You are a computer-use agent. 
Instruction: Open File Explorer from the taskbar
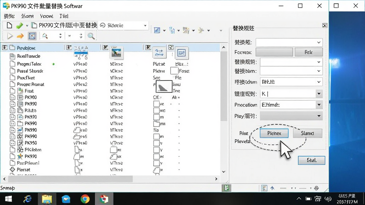[x=47, y=199]
